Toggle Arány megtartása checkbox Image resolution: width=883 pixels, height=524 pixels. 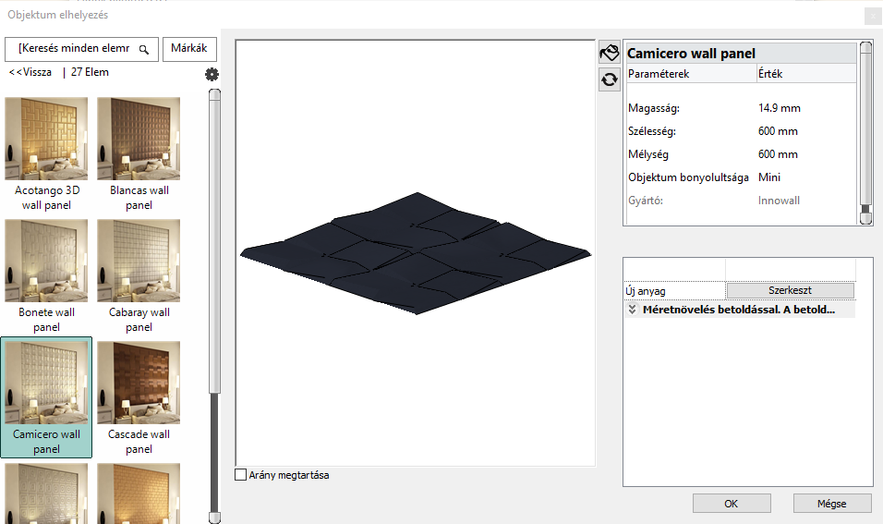click(x=240, y=475)
